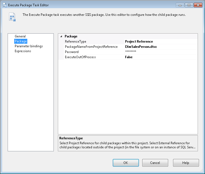The width and height of the screenshot is (205, 174).
Task: Maximize the Task Editor window
Action: point(188,5)
